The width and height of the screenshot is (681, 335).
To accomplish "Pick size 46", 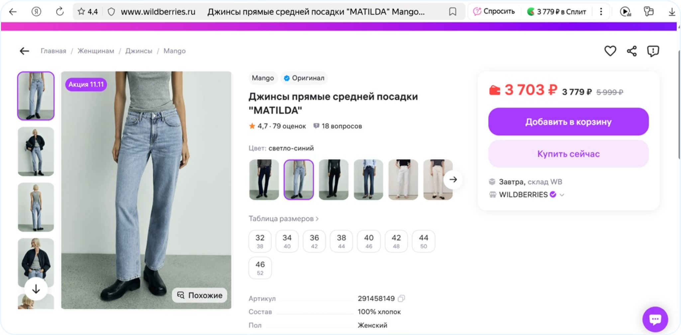I will (260, 268).
